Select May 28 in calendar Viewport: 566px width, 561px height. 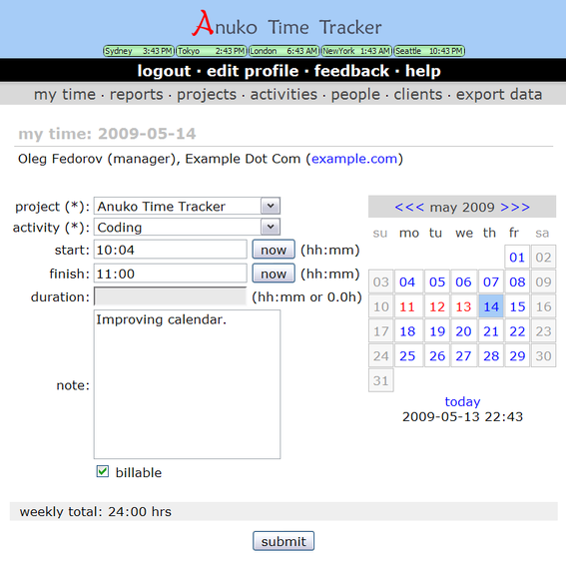tap(491, 356)
